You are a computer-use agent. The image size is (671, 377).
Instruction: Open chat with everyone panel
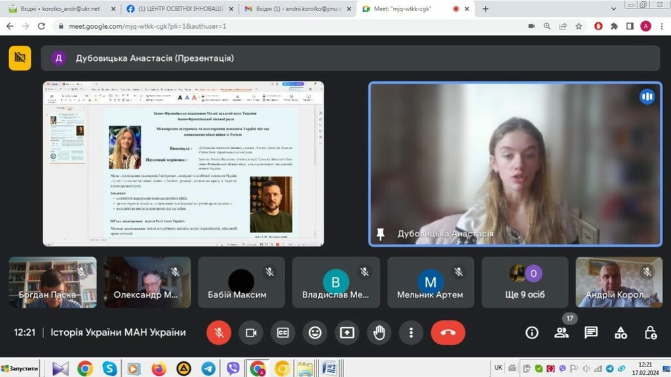(591, 332)
